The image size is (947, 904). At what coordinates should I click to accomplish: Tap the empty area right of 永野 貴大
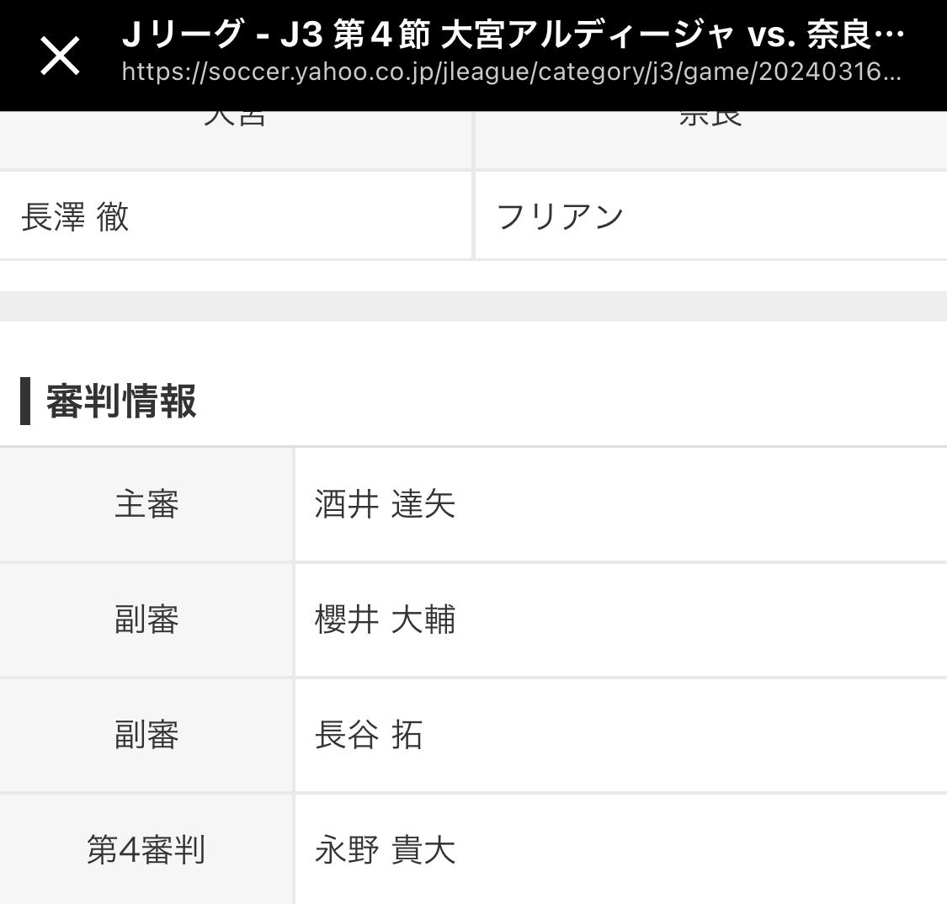pos(699,850)
